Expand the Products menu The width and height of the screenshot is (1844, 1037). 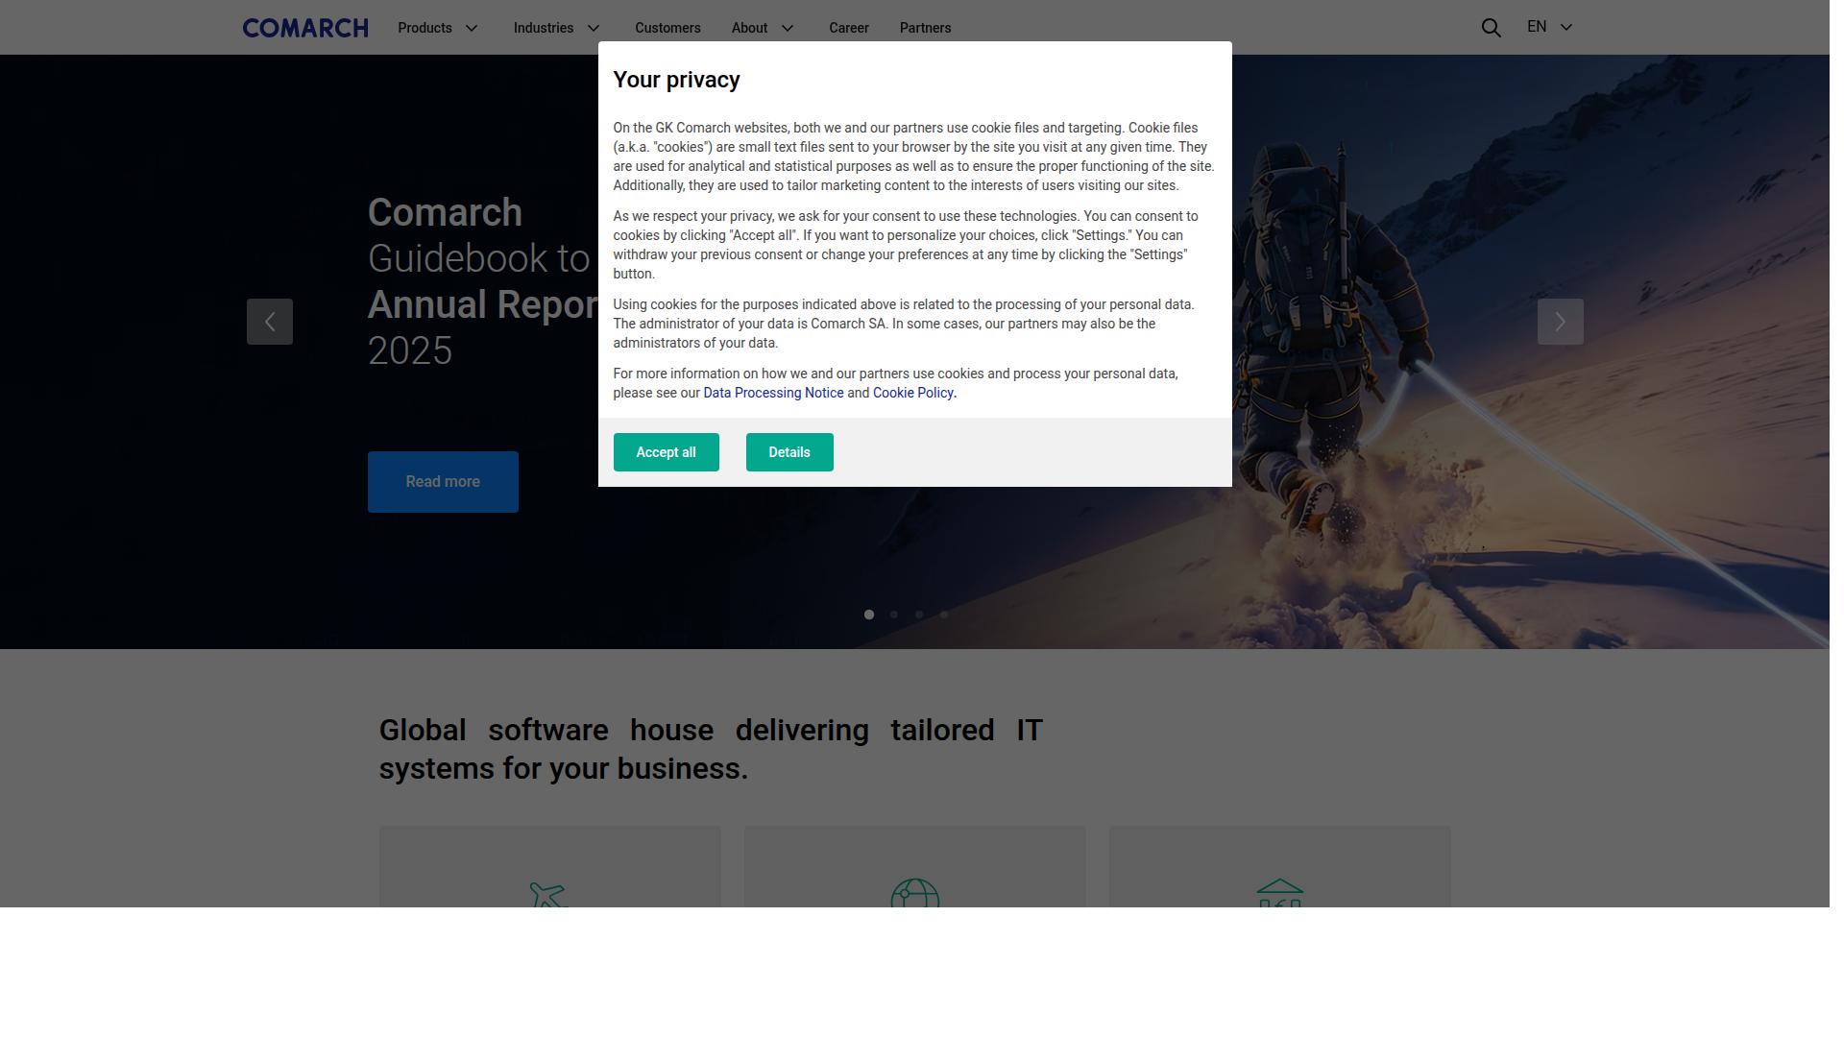438,28
